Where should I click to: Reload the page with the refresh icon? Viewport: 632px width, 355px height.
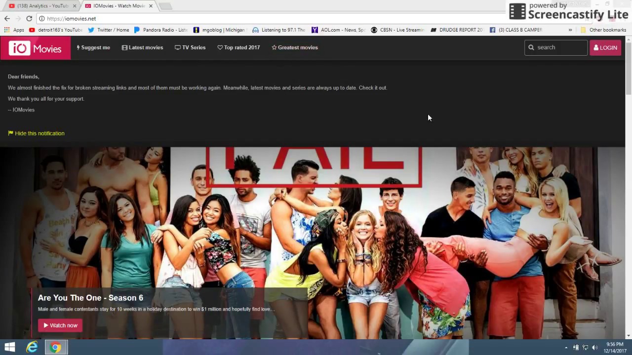pos(29,18)
